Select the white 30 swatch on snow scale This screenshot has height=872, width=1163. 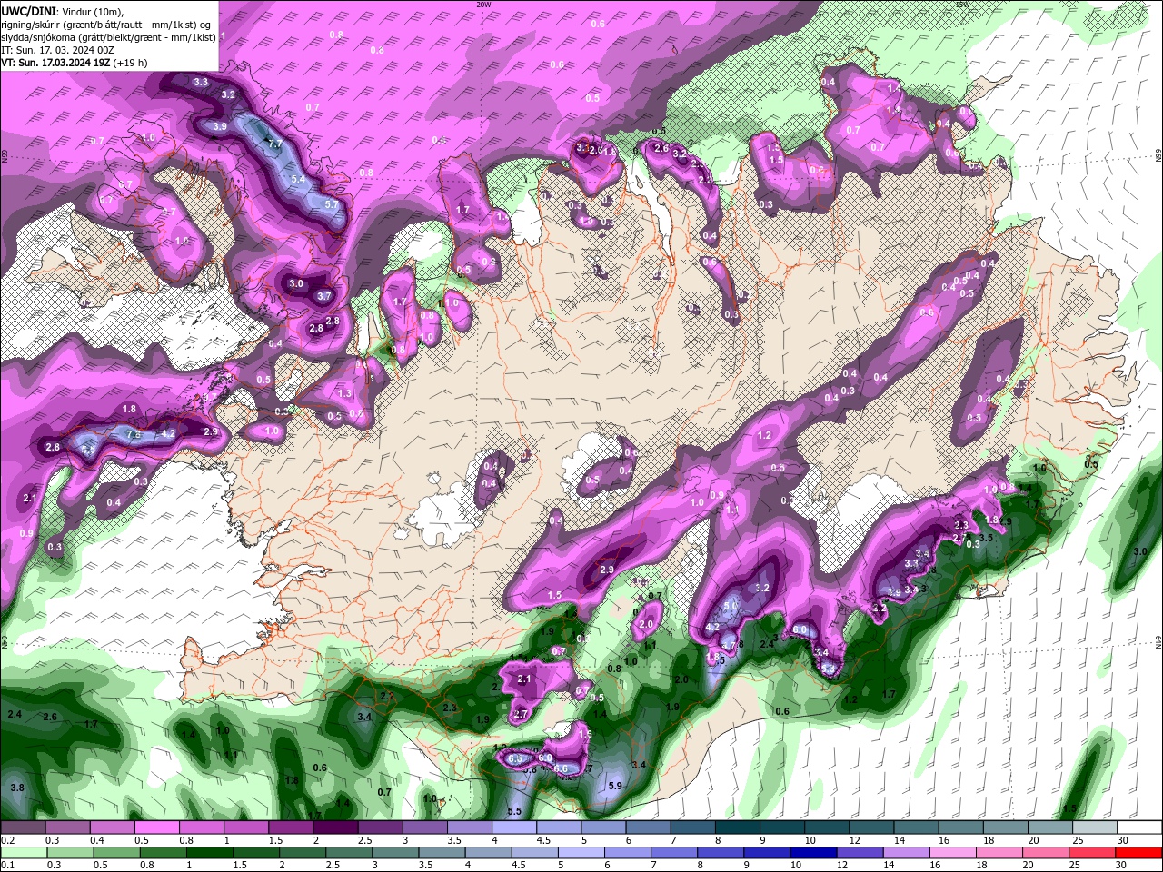coord(1139,827)
